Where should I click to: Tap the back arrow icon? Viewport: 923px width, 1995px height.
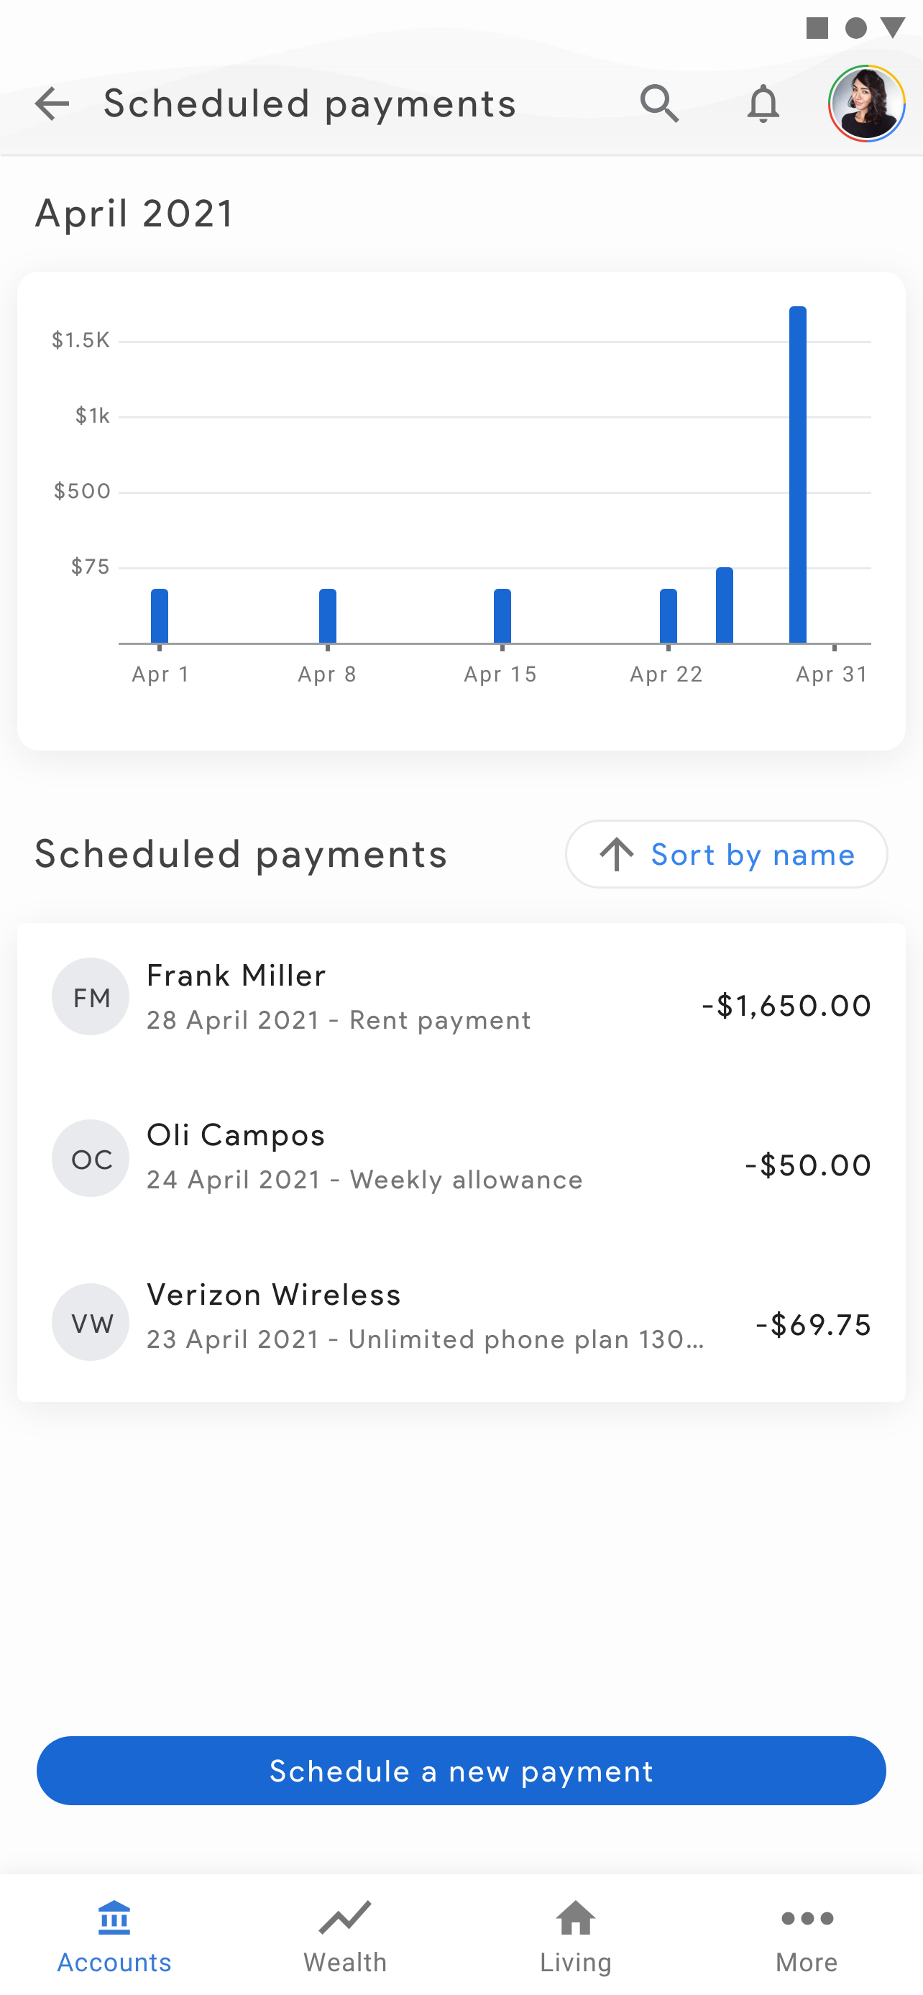(x=52, y=104)
